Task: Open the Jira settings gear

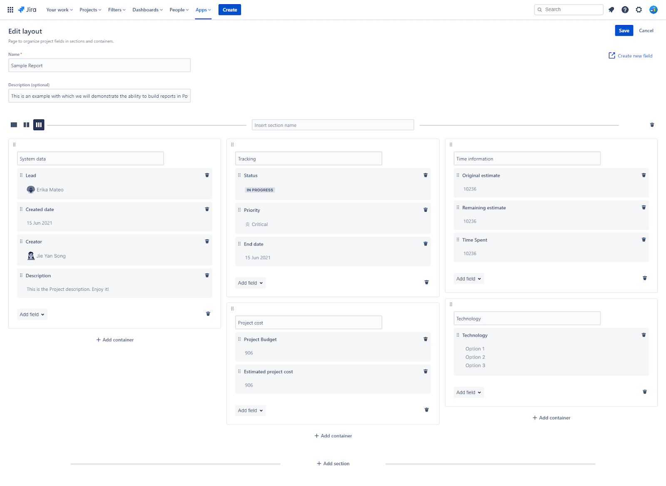Action: tap(639, 10)
